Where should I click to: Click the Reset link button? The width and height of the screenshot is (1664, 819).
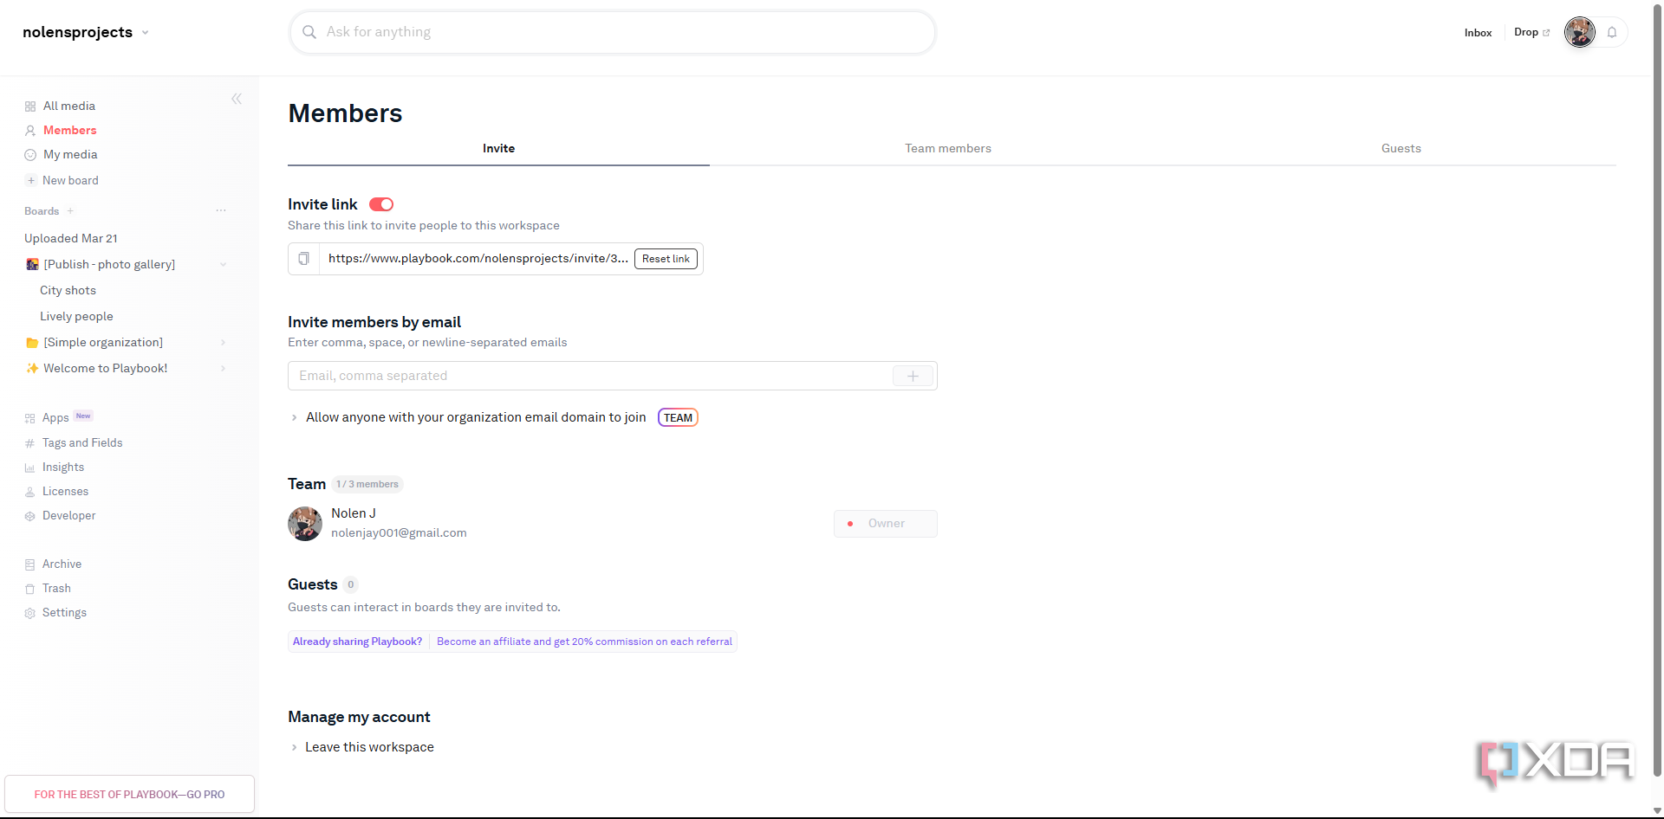pyautogui.click(x=666, y=259)
